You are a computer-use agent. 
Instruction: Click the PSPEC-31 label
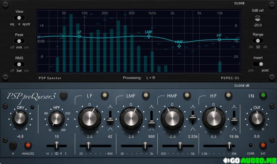click(230, 78)
